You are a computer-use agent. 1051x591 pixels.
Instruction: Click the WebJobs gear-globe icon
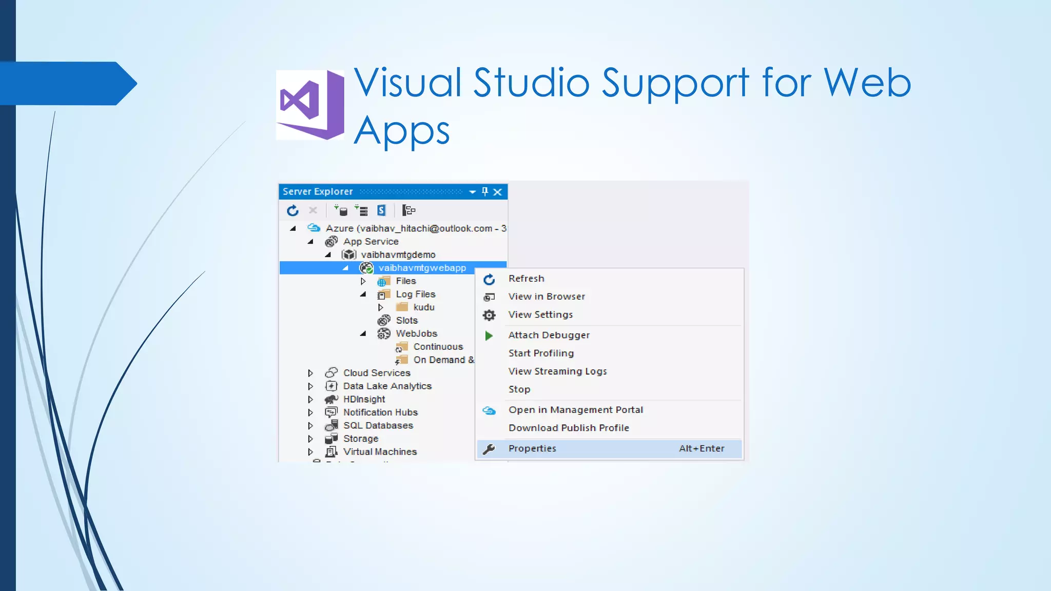click(x=384, y=333)
